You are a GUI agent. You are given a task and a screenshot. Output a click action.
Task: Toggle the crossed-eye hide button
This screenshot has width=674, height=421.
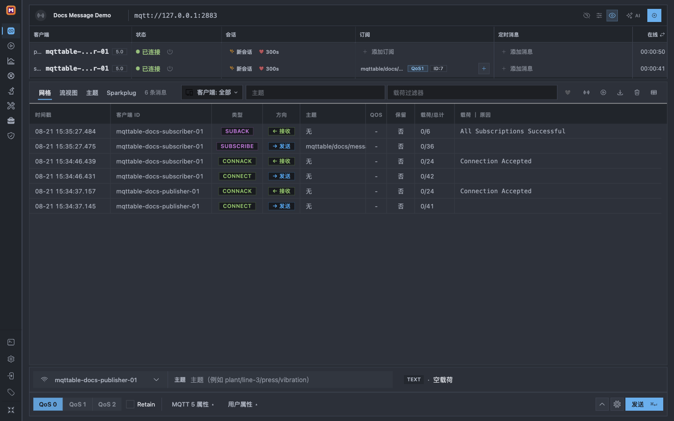click(586, 15)
